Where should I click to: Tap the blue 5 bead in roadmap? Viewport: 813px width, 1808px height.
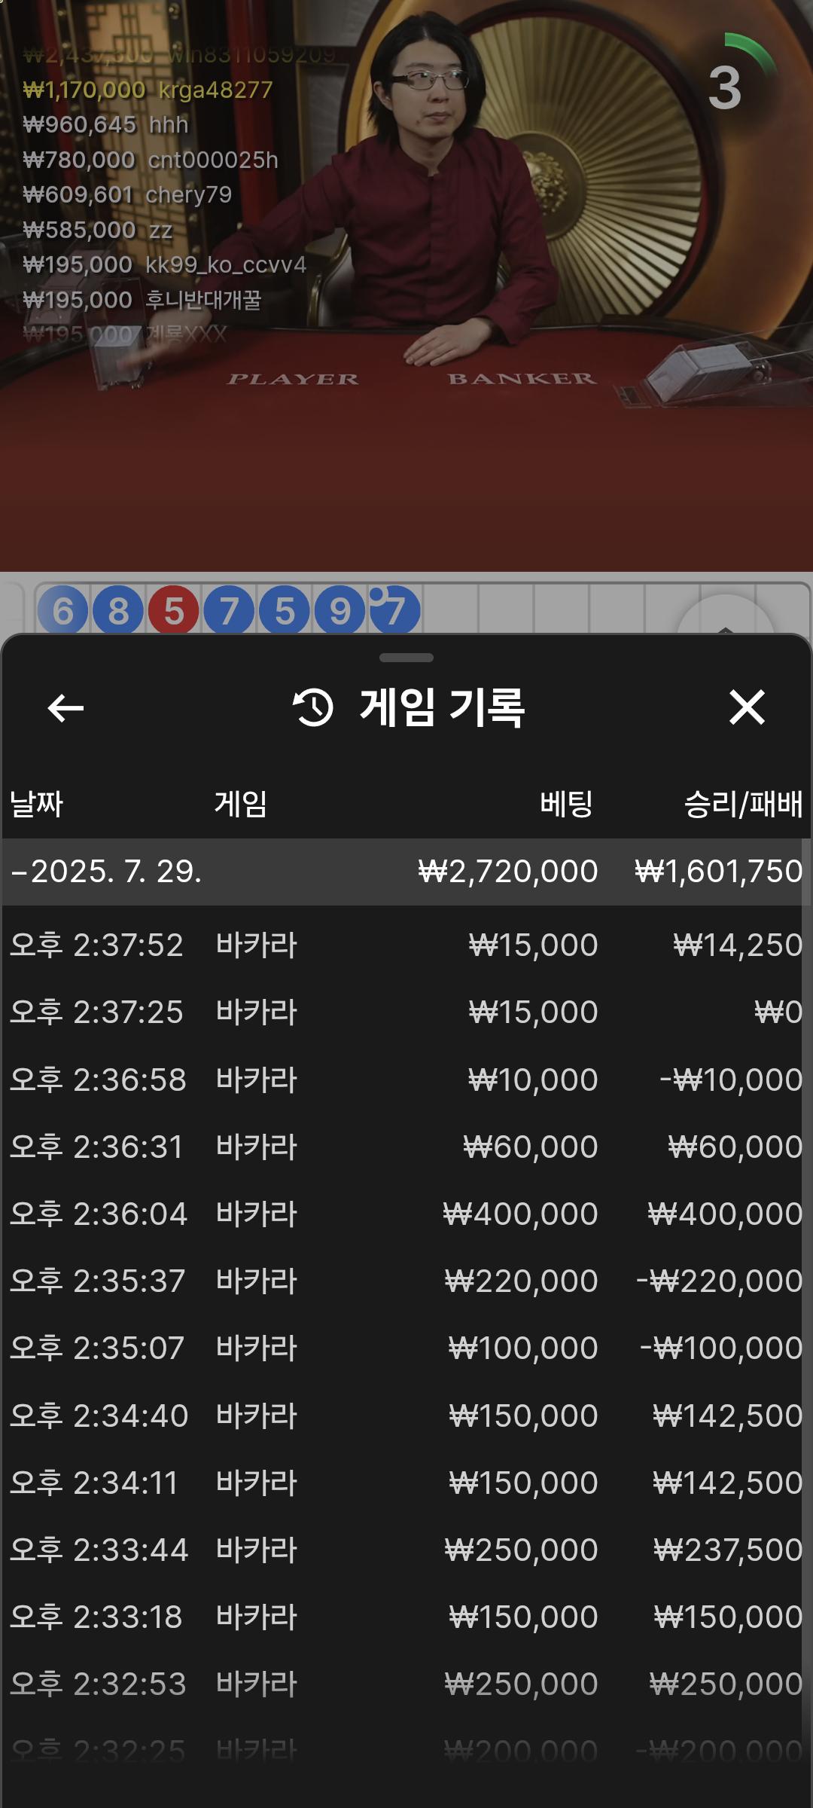point(285,610)
